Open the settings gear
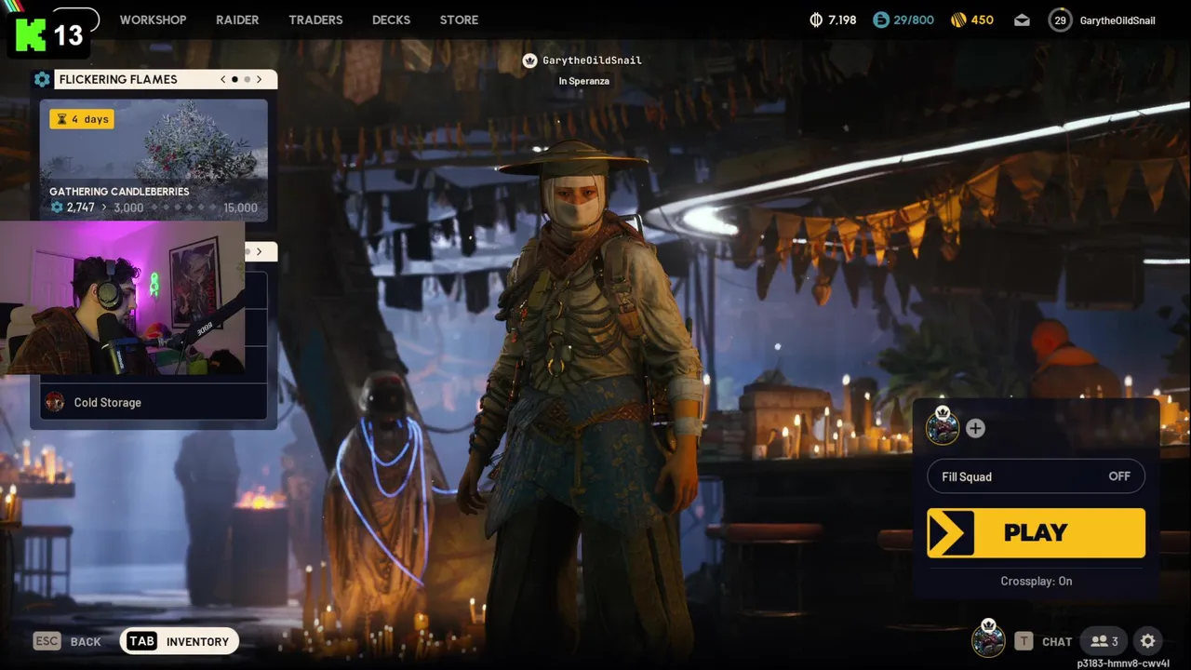The image size is (1191, 670). point(1148,641)
